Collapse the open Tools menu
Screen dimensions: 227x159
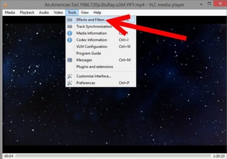pyautogui.click(x=72, y=13)
